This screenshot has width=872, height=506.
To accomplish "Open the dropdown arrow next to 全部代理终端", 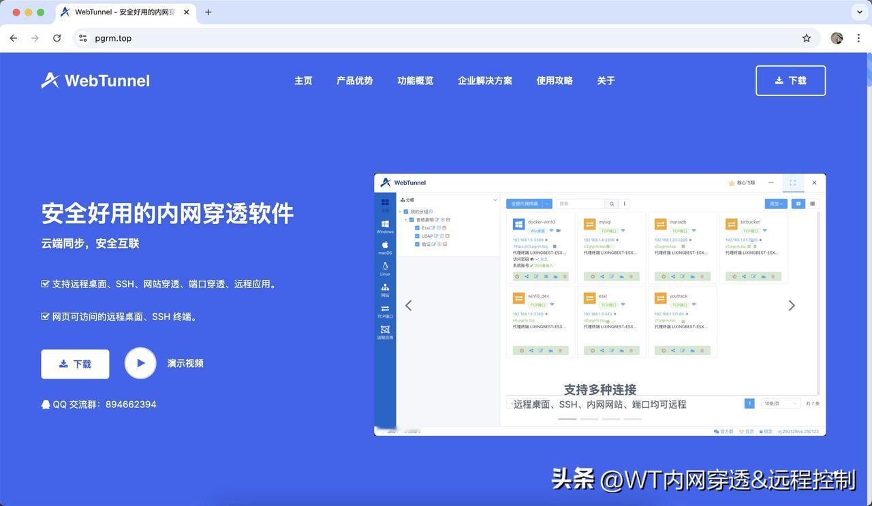I will (547, 204).
